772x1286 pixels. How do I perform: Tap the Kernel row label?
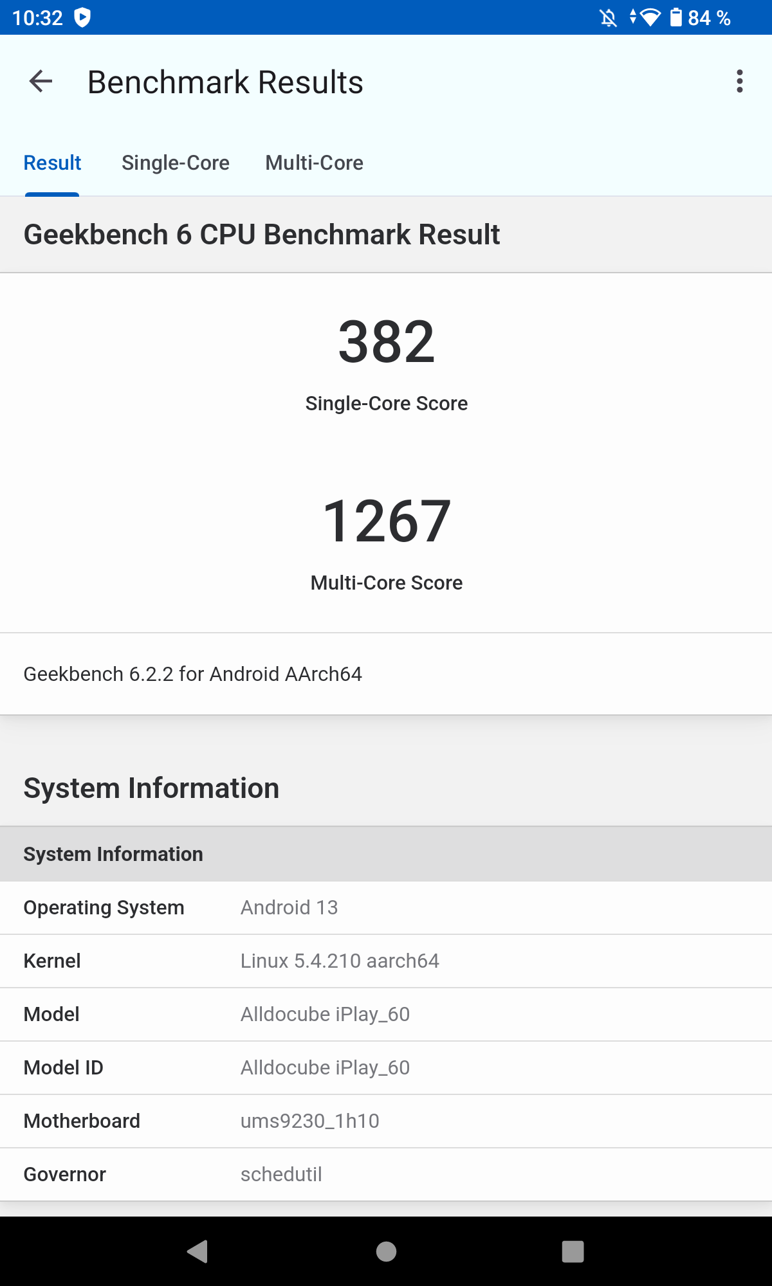(x=52, y=961)
